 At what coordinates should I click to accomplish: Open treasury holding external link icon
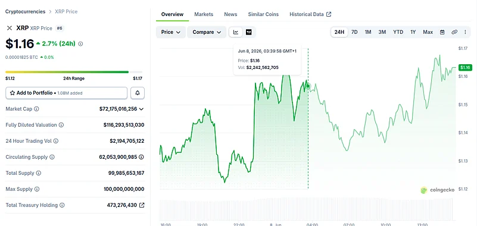pyautogui.click(x=142, y=205)
